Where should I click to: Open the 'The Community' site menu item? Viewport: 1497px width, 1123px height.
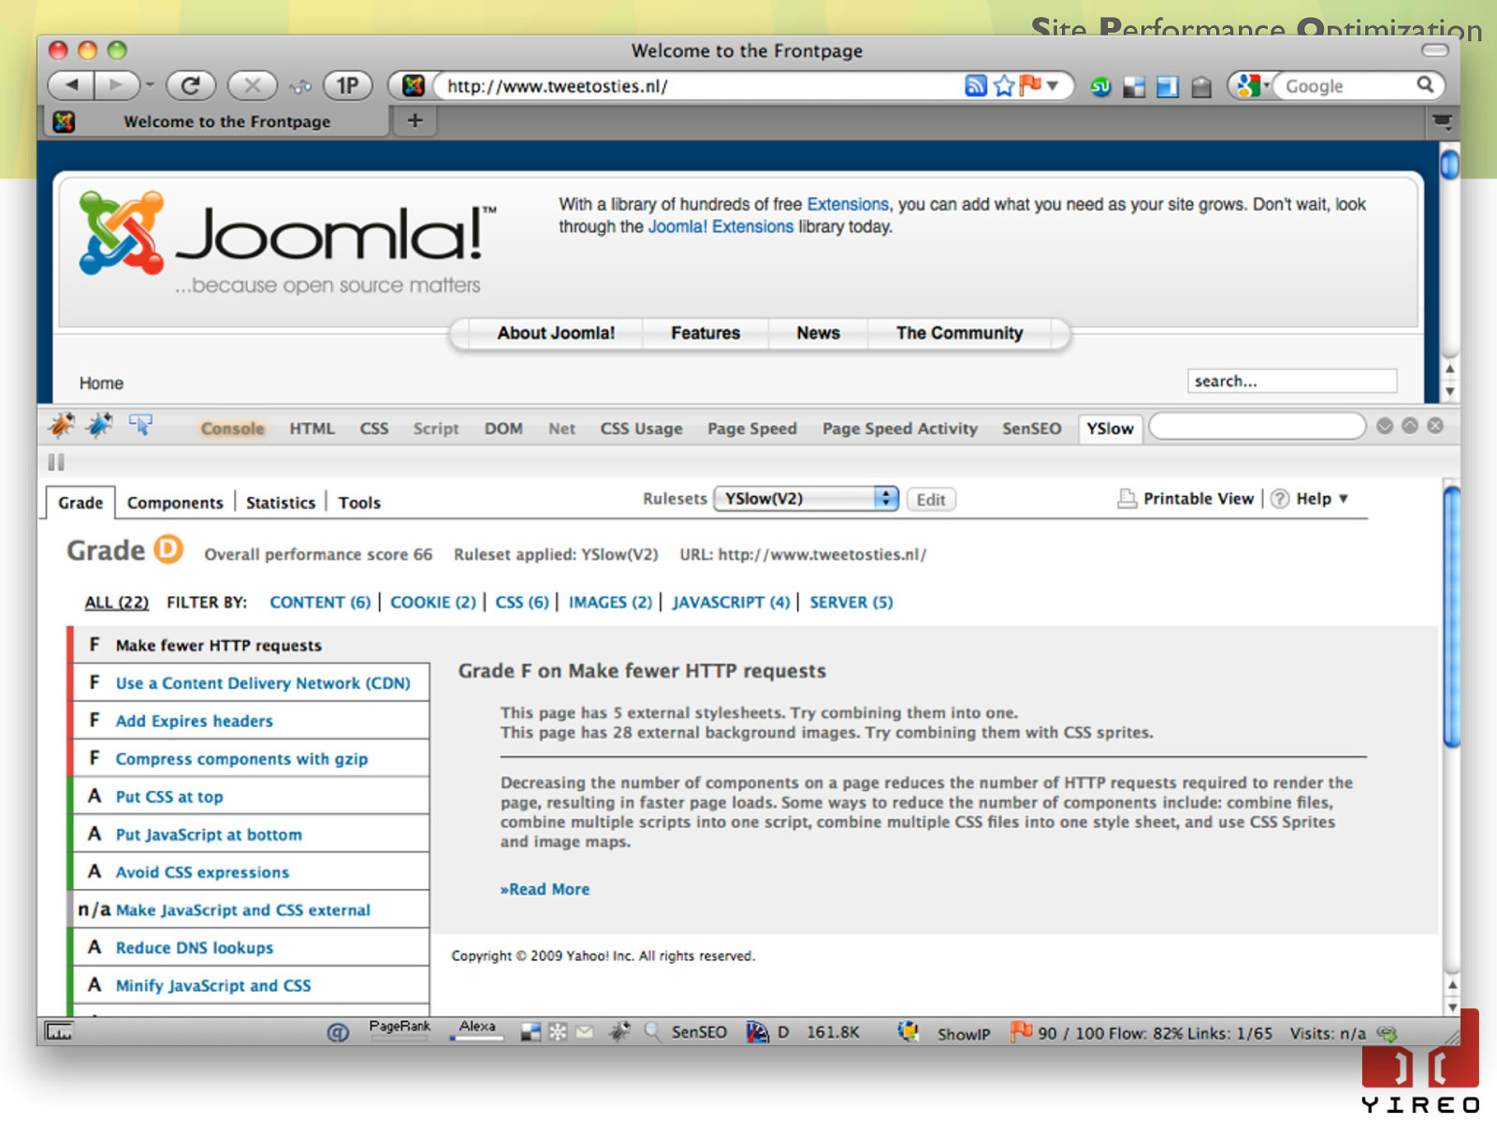[x=959, y=333]
